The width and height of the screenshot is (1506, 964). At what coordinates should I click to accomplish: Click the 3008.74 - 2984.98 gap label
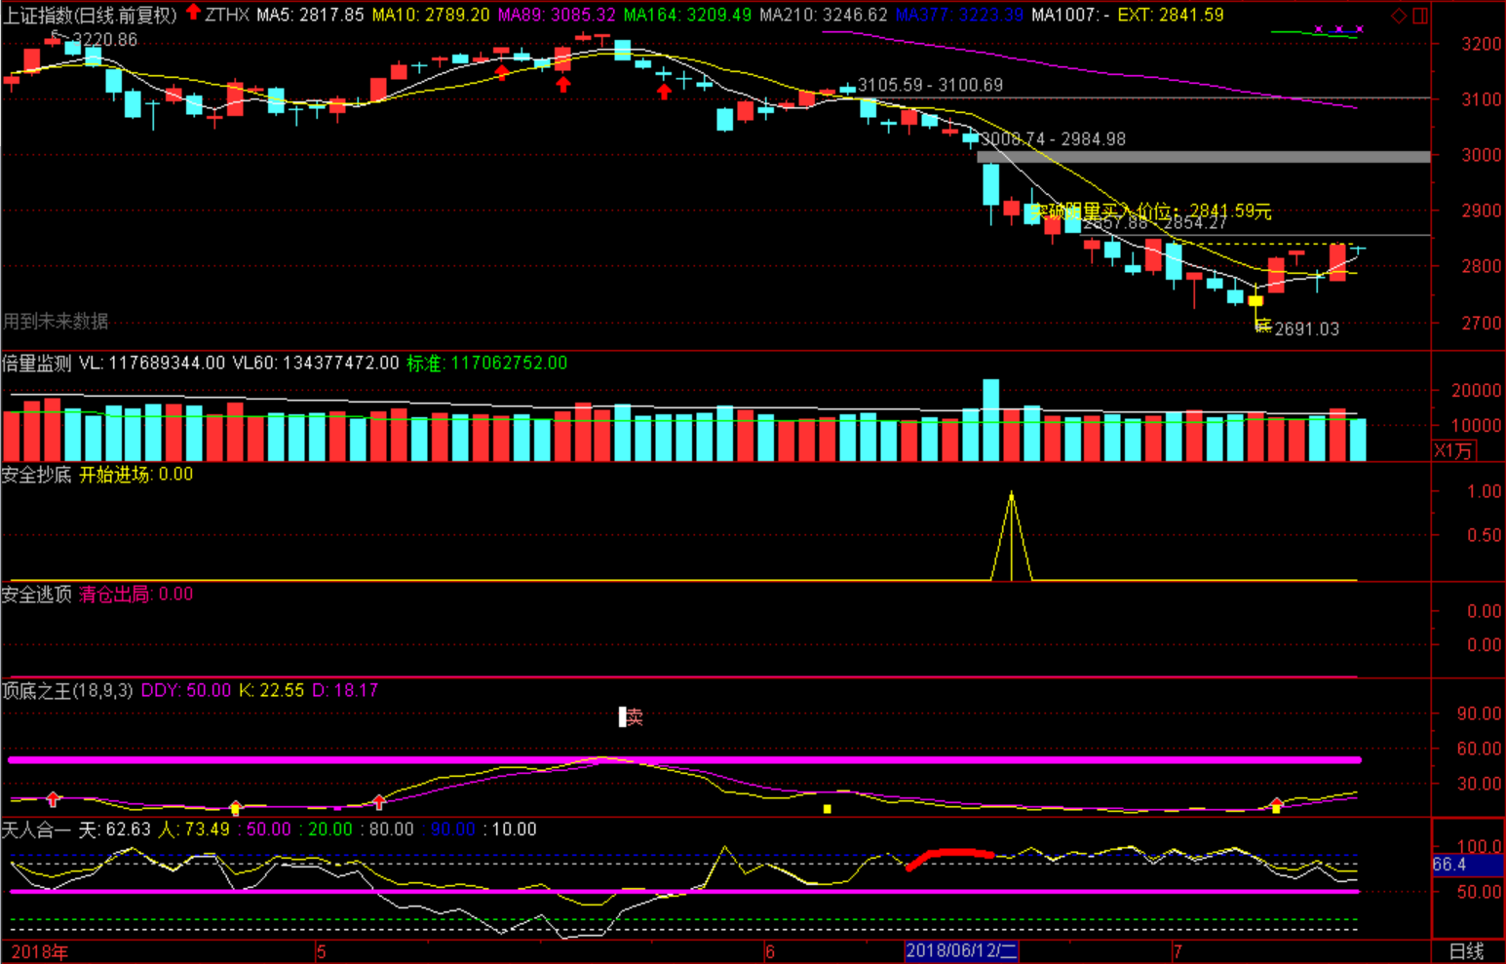pos(1053,139)
